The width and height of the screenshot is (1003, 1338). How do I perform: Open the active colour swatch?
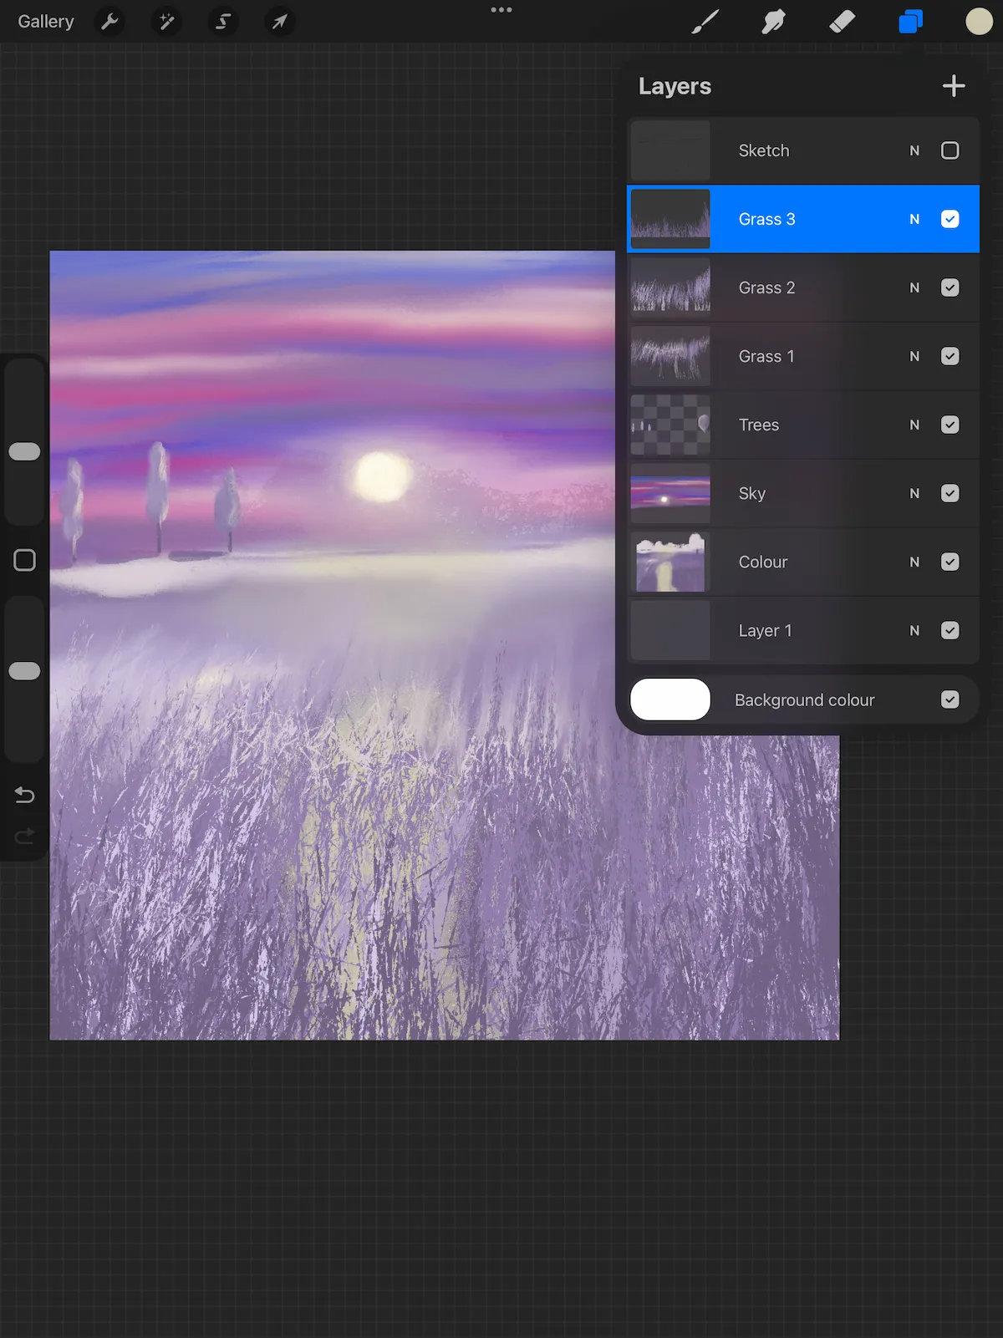(x=978, y=22)
